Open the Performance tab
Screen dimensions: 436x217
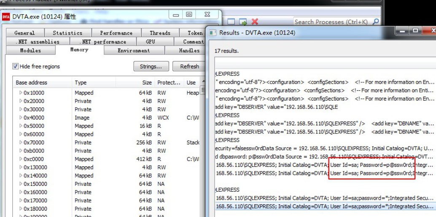coord(116,33)
